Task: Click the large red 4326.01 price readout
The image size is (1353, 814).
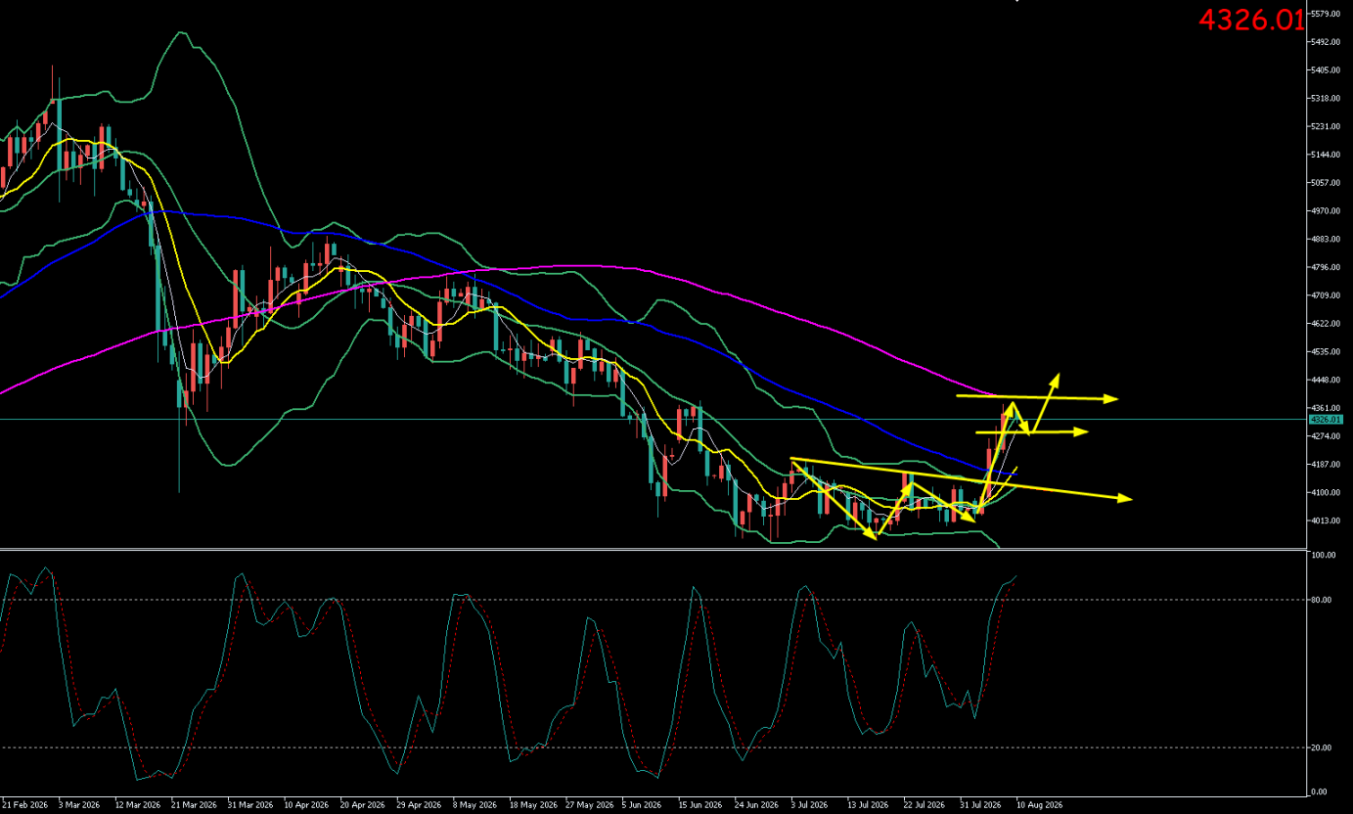Action: [x=1252, y=20]
